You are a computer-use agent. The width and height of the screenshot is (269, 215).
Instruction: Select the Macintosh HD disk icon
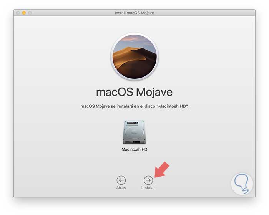[134, 132]
